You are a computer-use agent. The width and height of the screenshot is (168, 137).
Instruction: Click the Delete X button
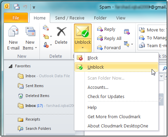[61, 36]
